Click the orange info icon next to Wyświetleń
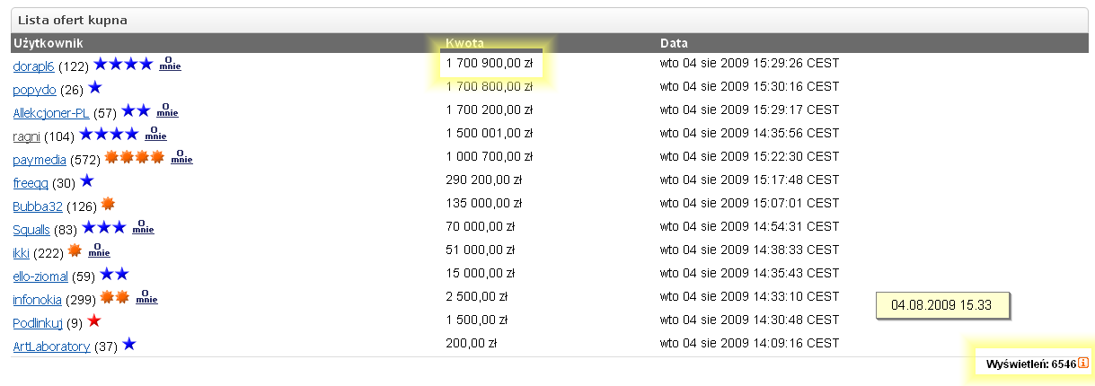 click(x=1082, y=364)
